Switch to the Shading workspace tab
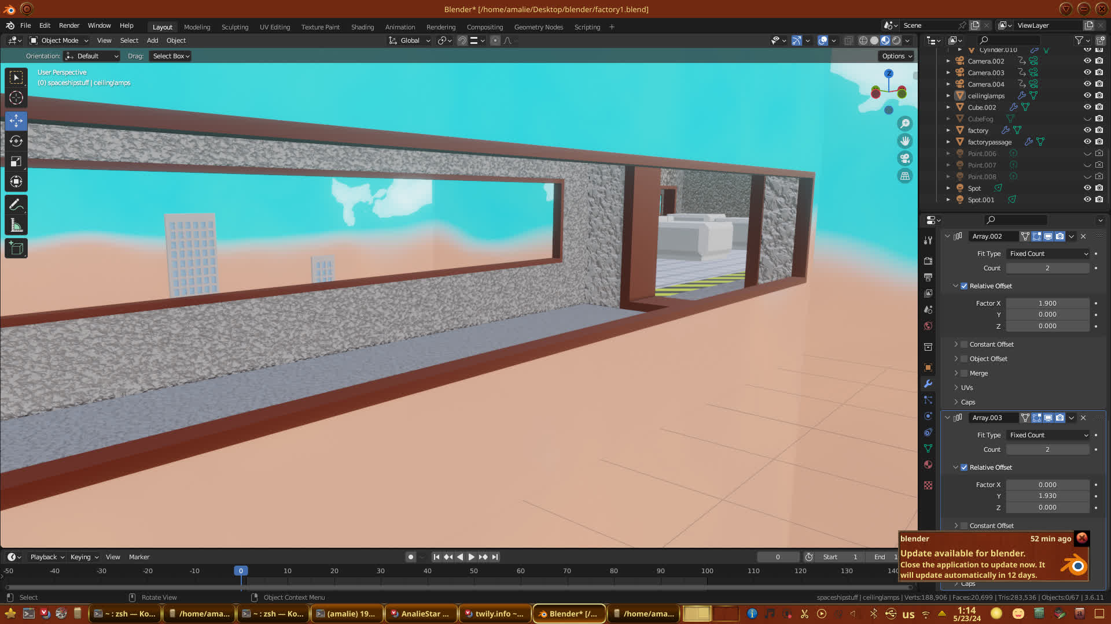 362,27
